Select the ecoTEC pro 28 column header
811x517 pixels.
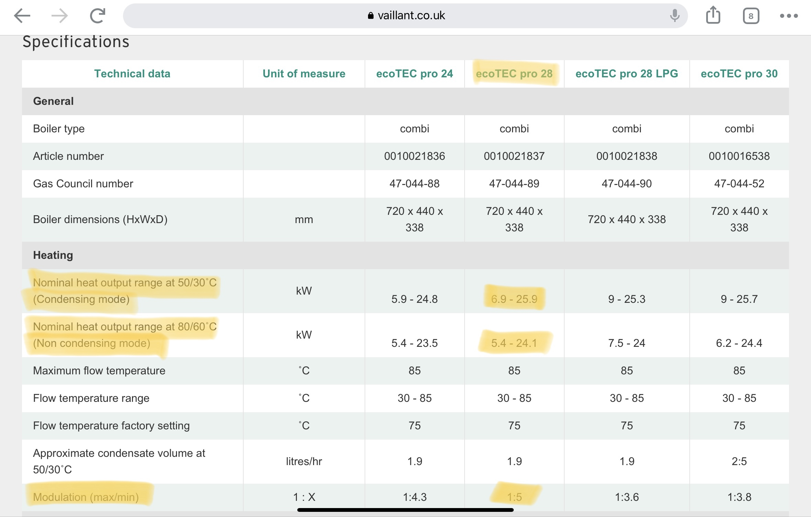[x=514, y=74]
